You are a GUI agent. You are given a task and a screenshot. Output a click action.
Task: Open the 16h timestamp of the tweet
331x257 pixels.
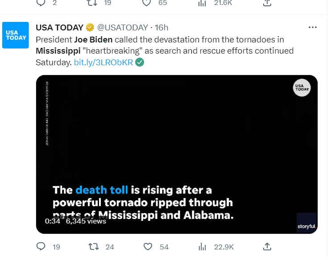pyautogui.click(x=161, y=28)
